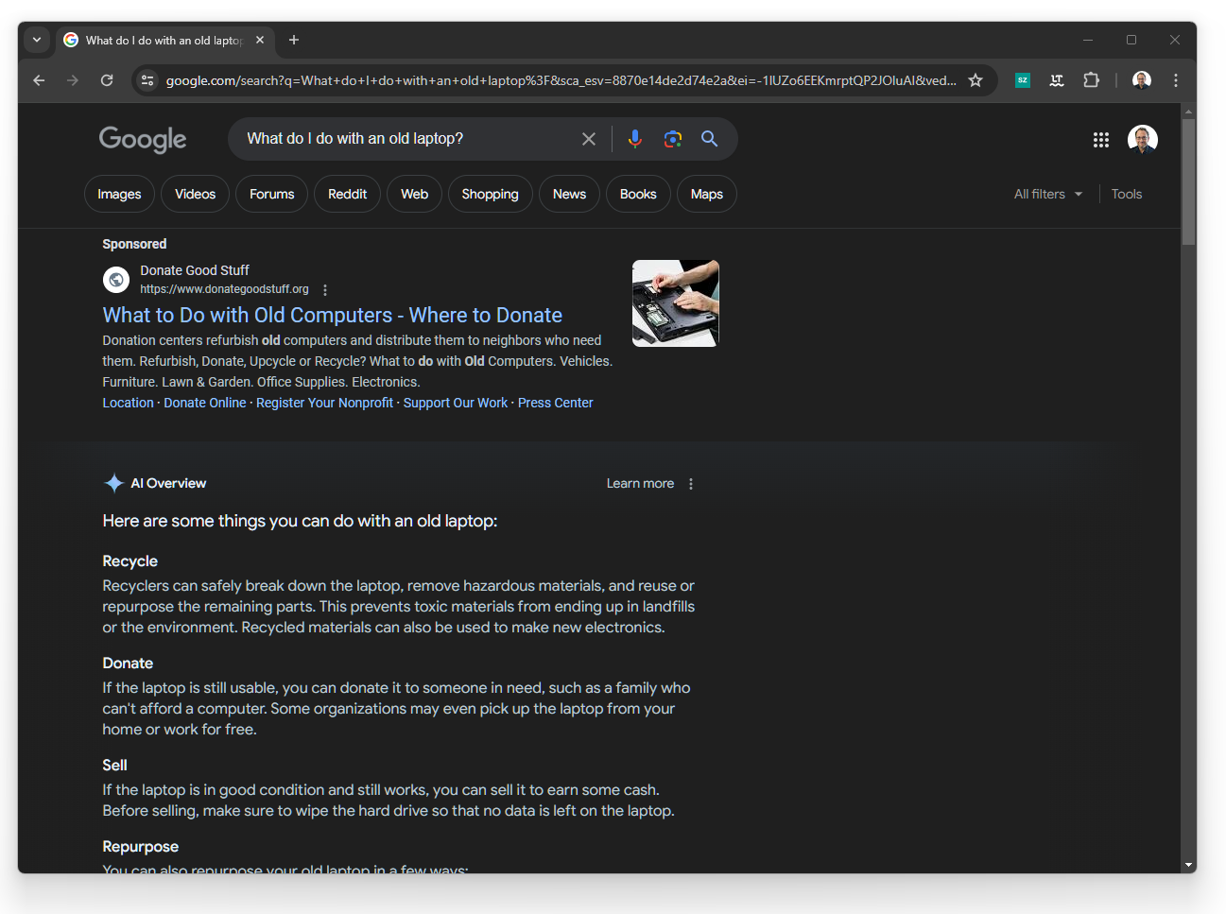Open a new tab
Image resolution: width=1226 pixels, height=914 pixels.
point(294,40)
